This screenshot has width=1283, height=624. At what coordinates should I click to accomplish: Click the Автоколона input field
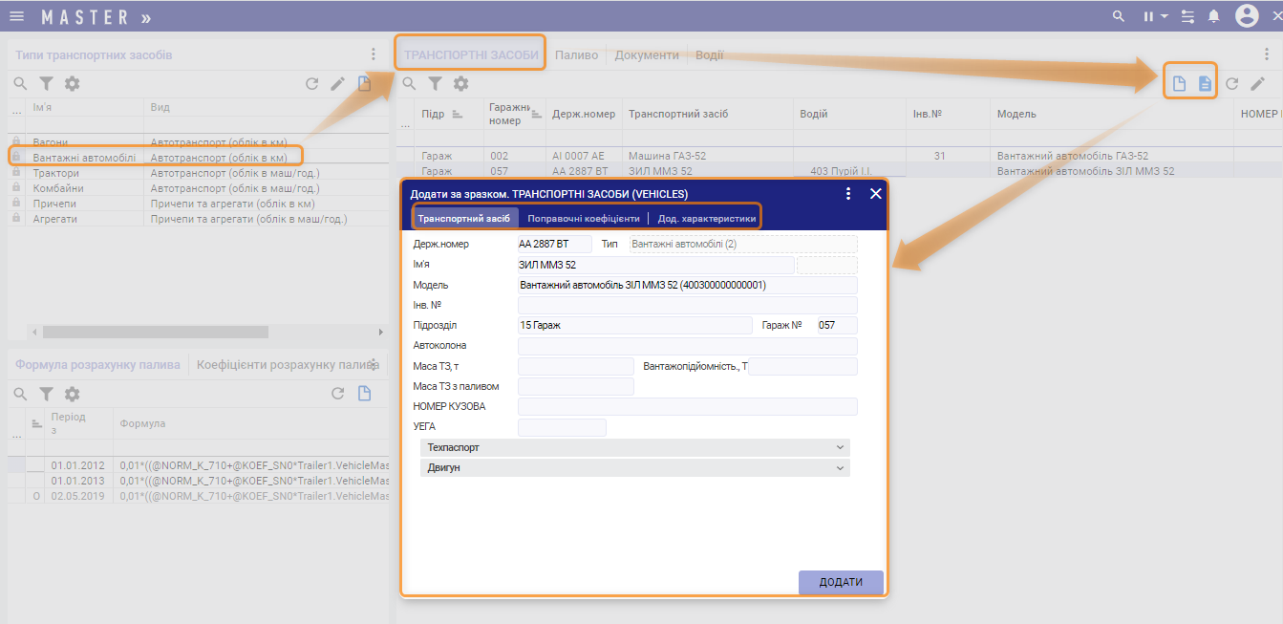point(687,346)
